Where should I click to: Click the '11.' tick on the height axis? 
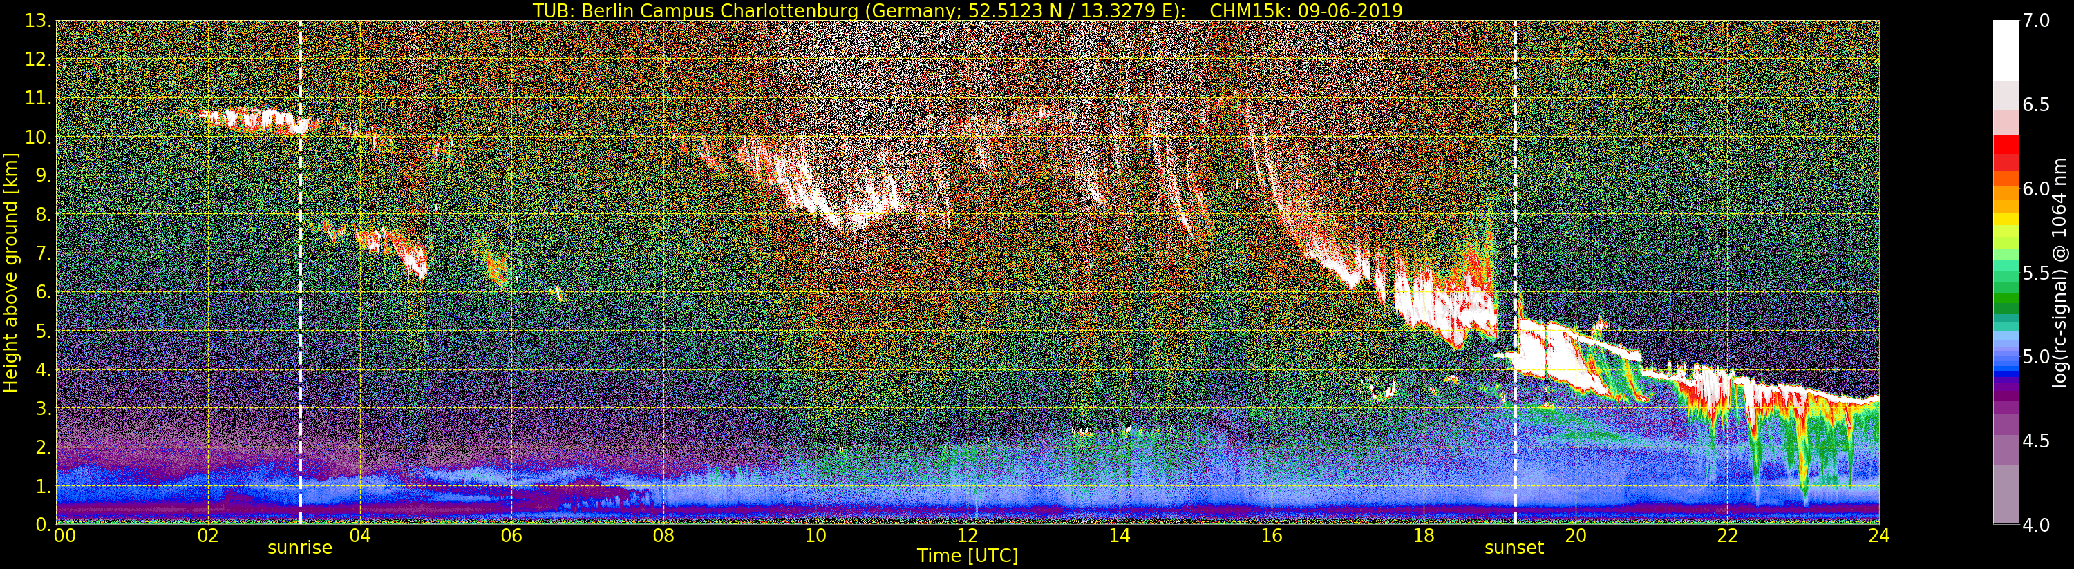pos(37,98)
